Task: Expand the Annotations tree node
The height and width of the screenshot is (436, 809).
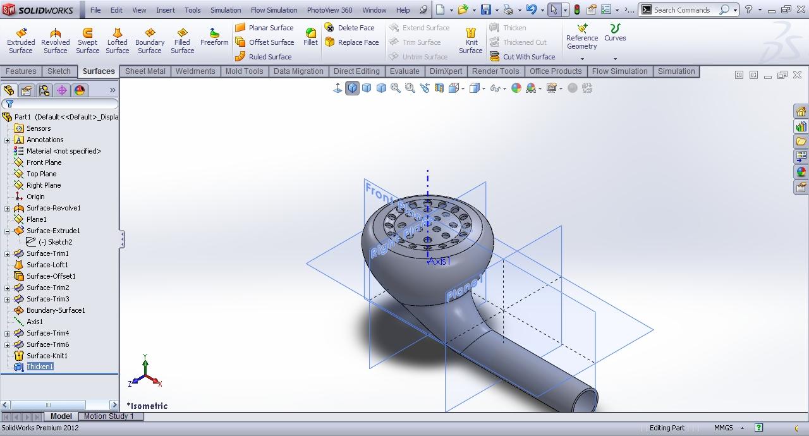Action: (x=8, y=140)
